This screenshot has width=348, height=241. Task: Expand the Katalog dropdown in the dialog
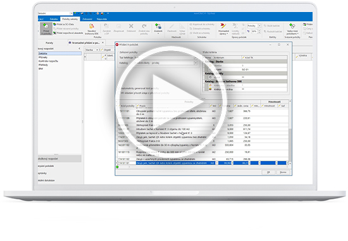point(196,63)
